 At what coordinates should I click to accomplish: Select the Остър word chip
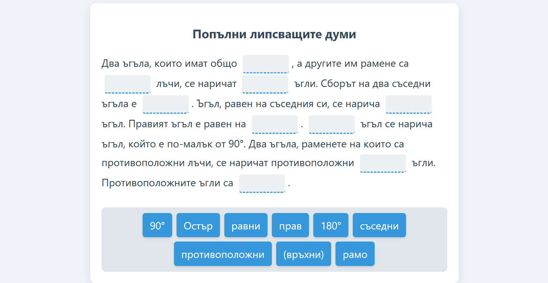click(198, 225)
